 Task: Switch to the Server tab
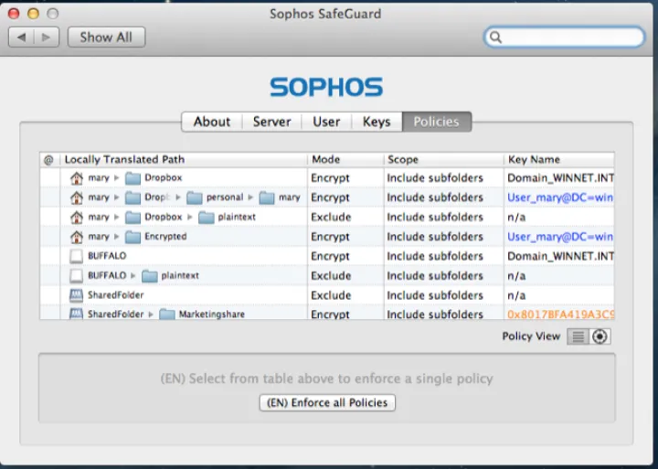[x=271, y=122]
